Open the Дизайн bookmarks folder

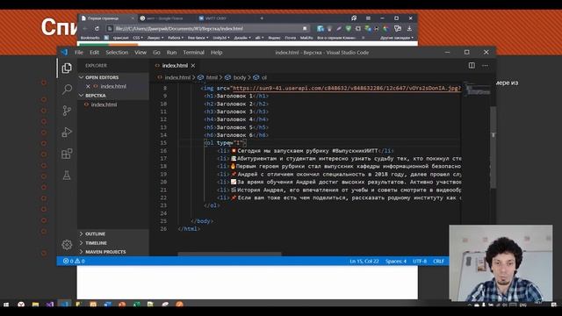pyautogui.click(x=242, y=38)
